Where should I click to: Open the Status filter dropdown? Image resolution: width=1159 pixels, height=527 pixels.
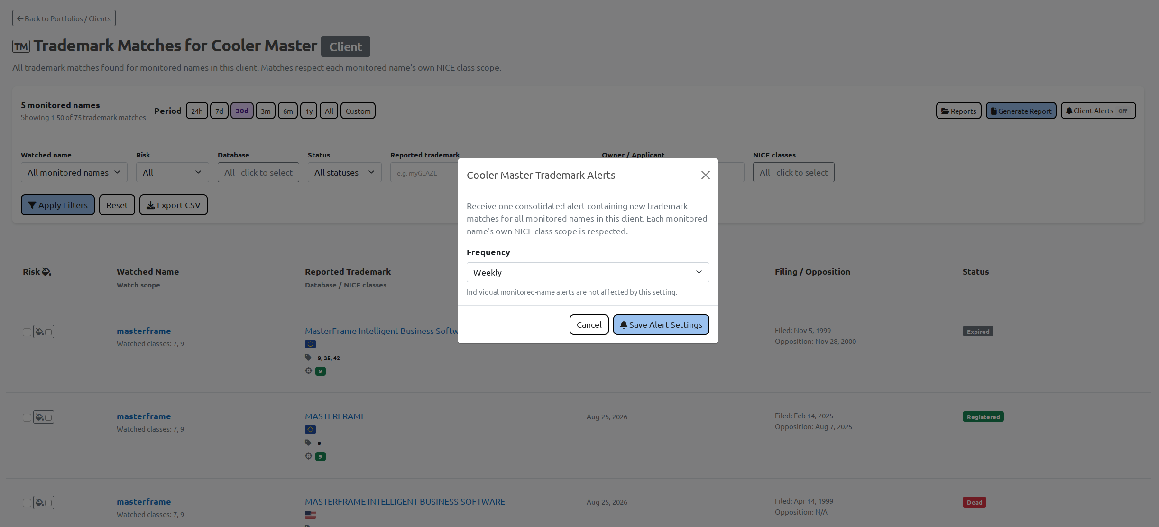[x=344, y=173]
